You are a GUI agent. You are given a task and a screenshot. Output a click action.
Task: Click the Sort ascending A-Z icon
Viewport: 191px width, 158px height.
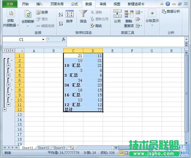61,14
